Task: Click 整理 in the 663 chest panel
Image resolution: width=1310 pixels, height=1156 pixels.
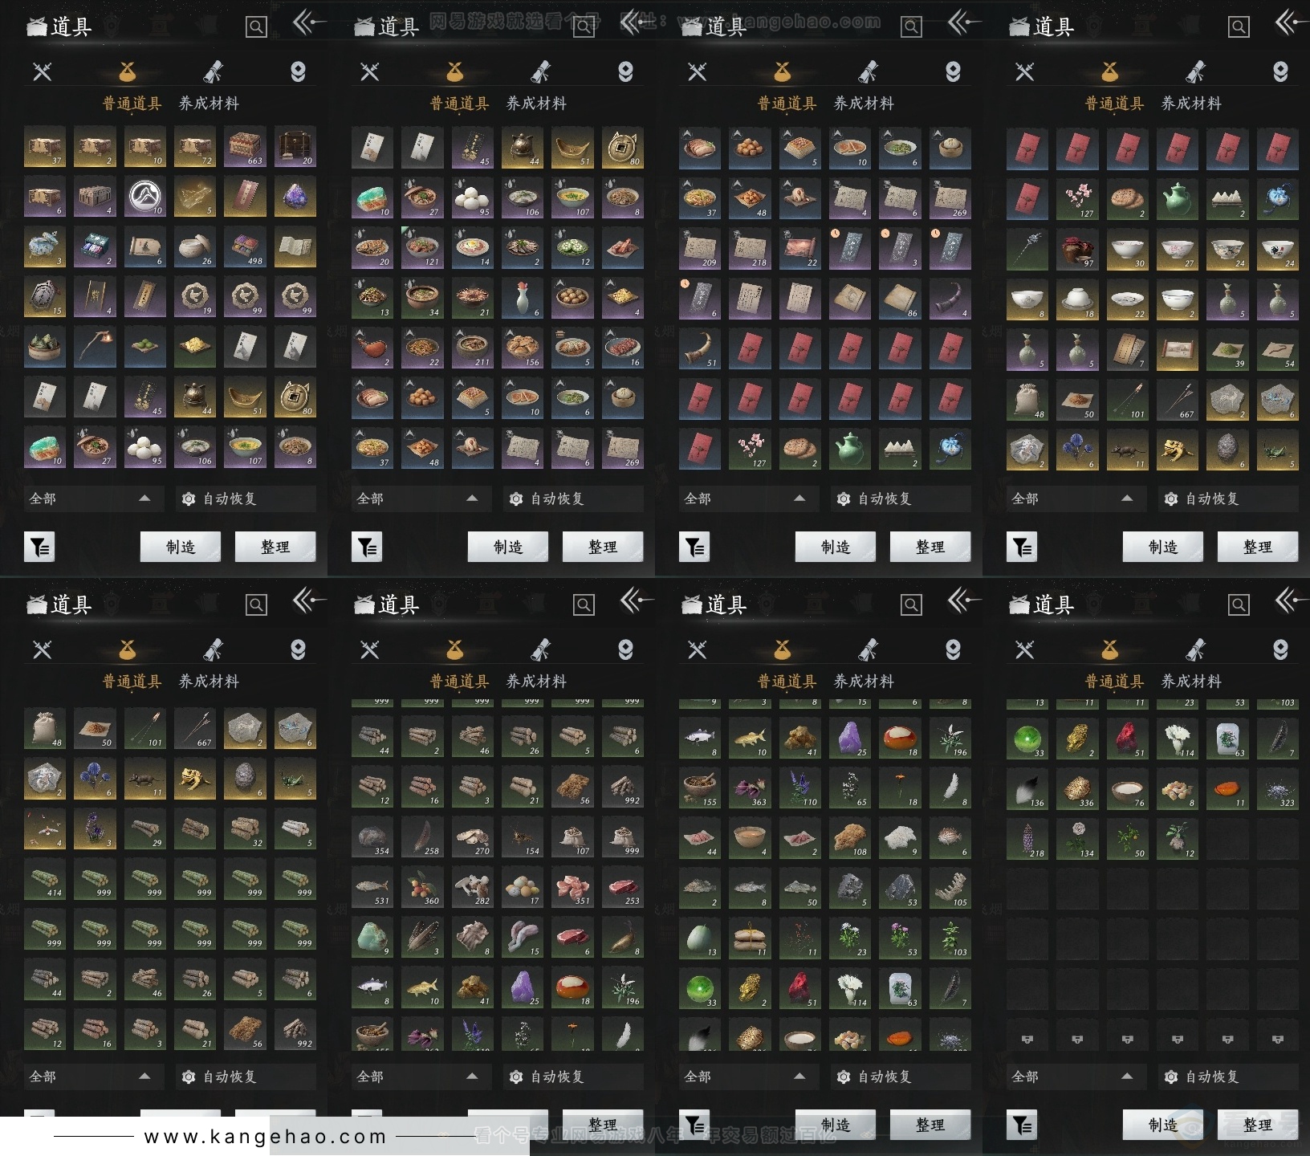Action: point(275,547)
